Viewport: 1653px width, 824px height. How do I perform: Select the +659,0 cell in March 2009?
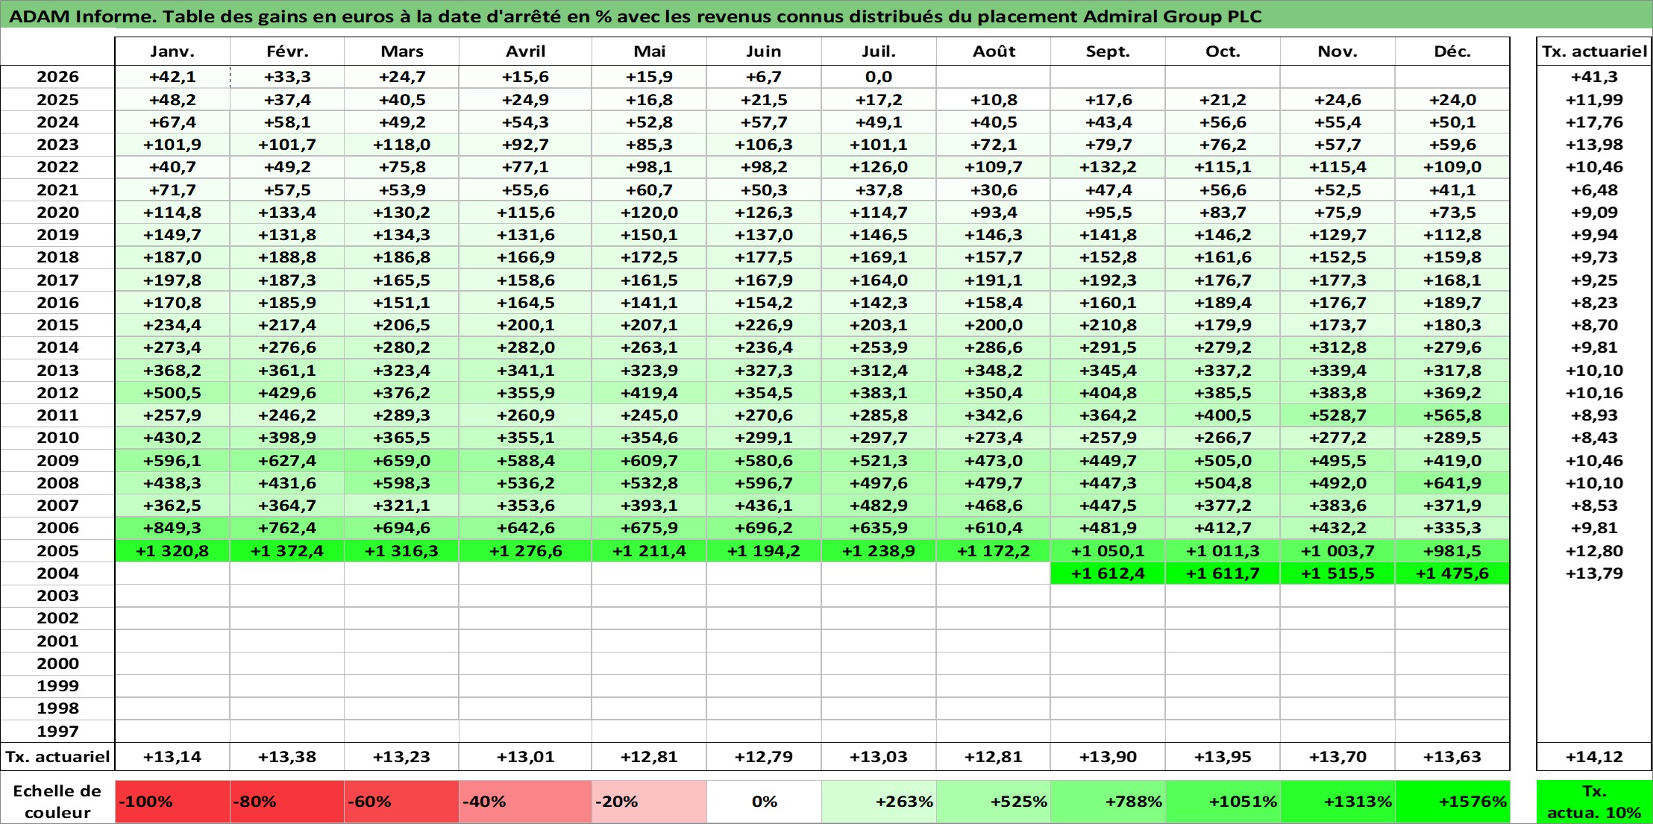pos(401,461)
